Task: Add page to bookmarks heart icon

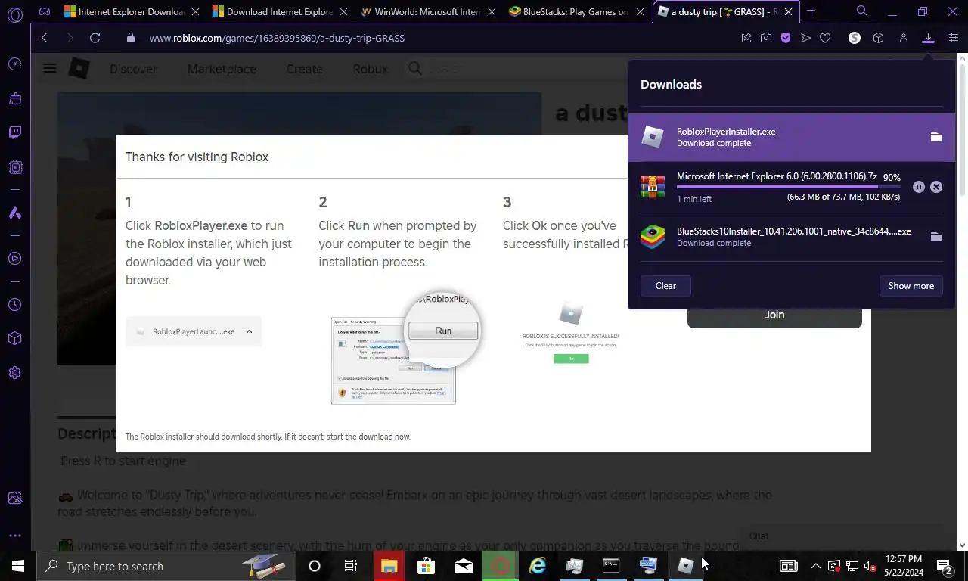Action: (x=825, y=38)
